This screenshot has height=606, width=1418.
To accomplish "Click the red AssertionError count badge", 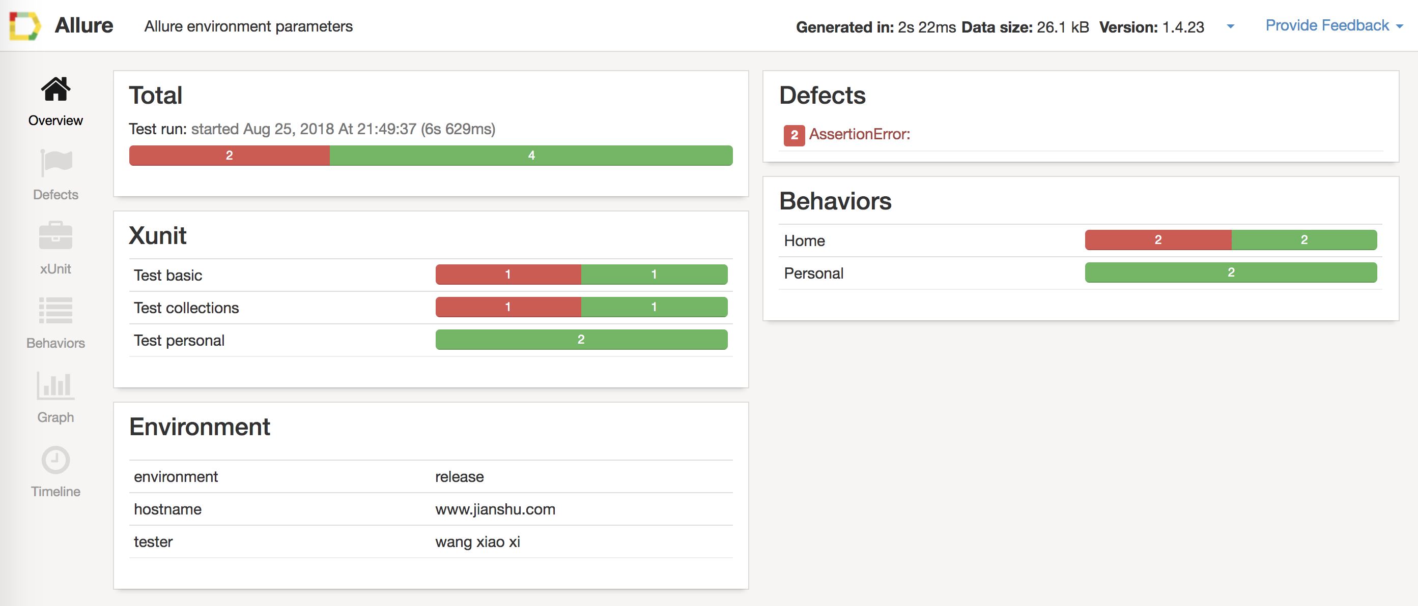I will click(794, 135).
